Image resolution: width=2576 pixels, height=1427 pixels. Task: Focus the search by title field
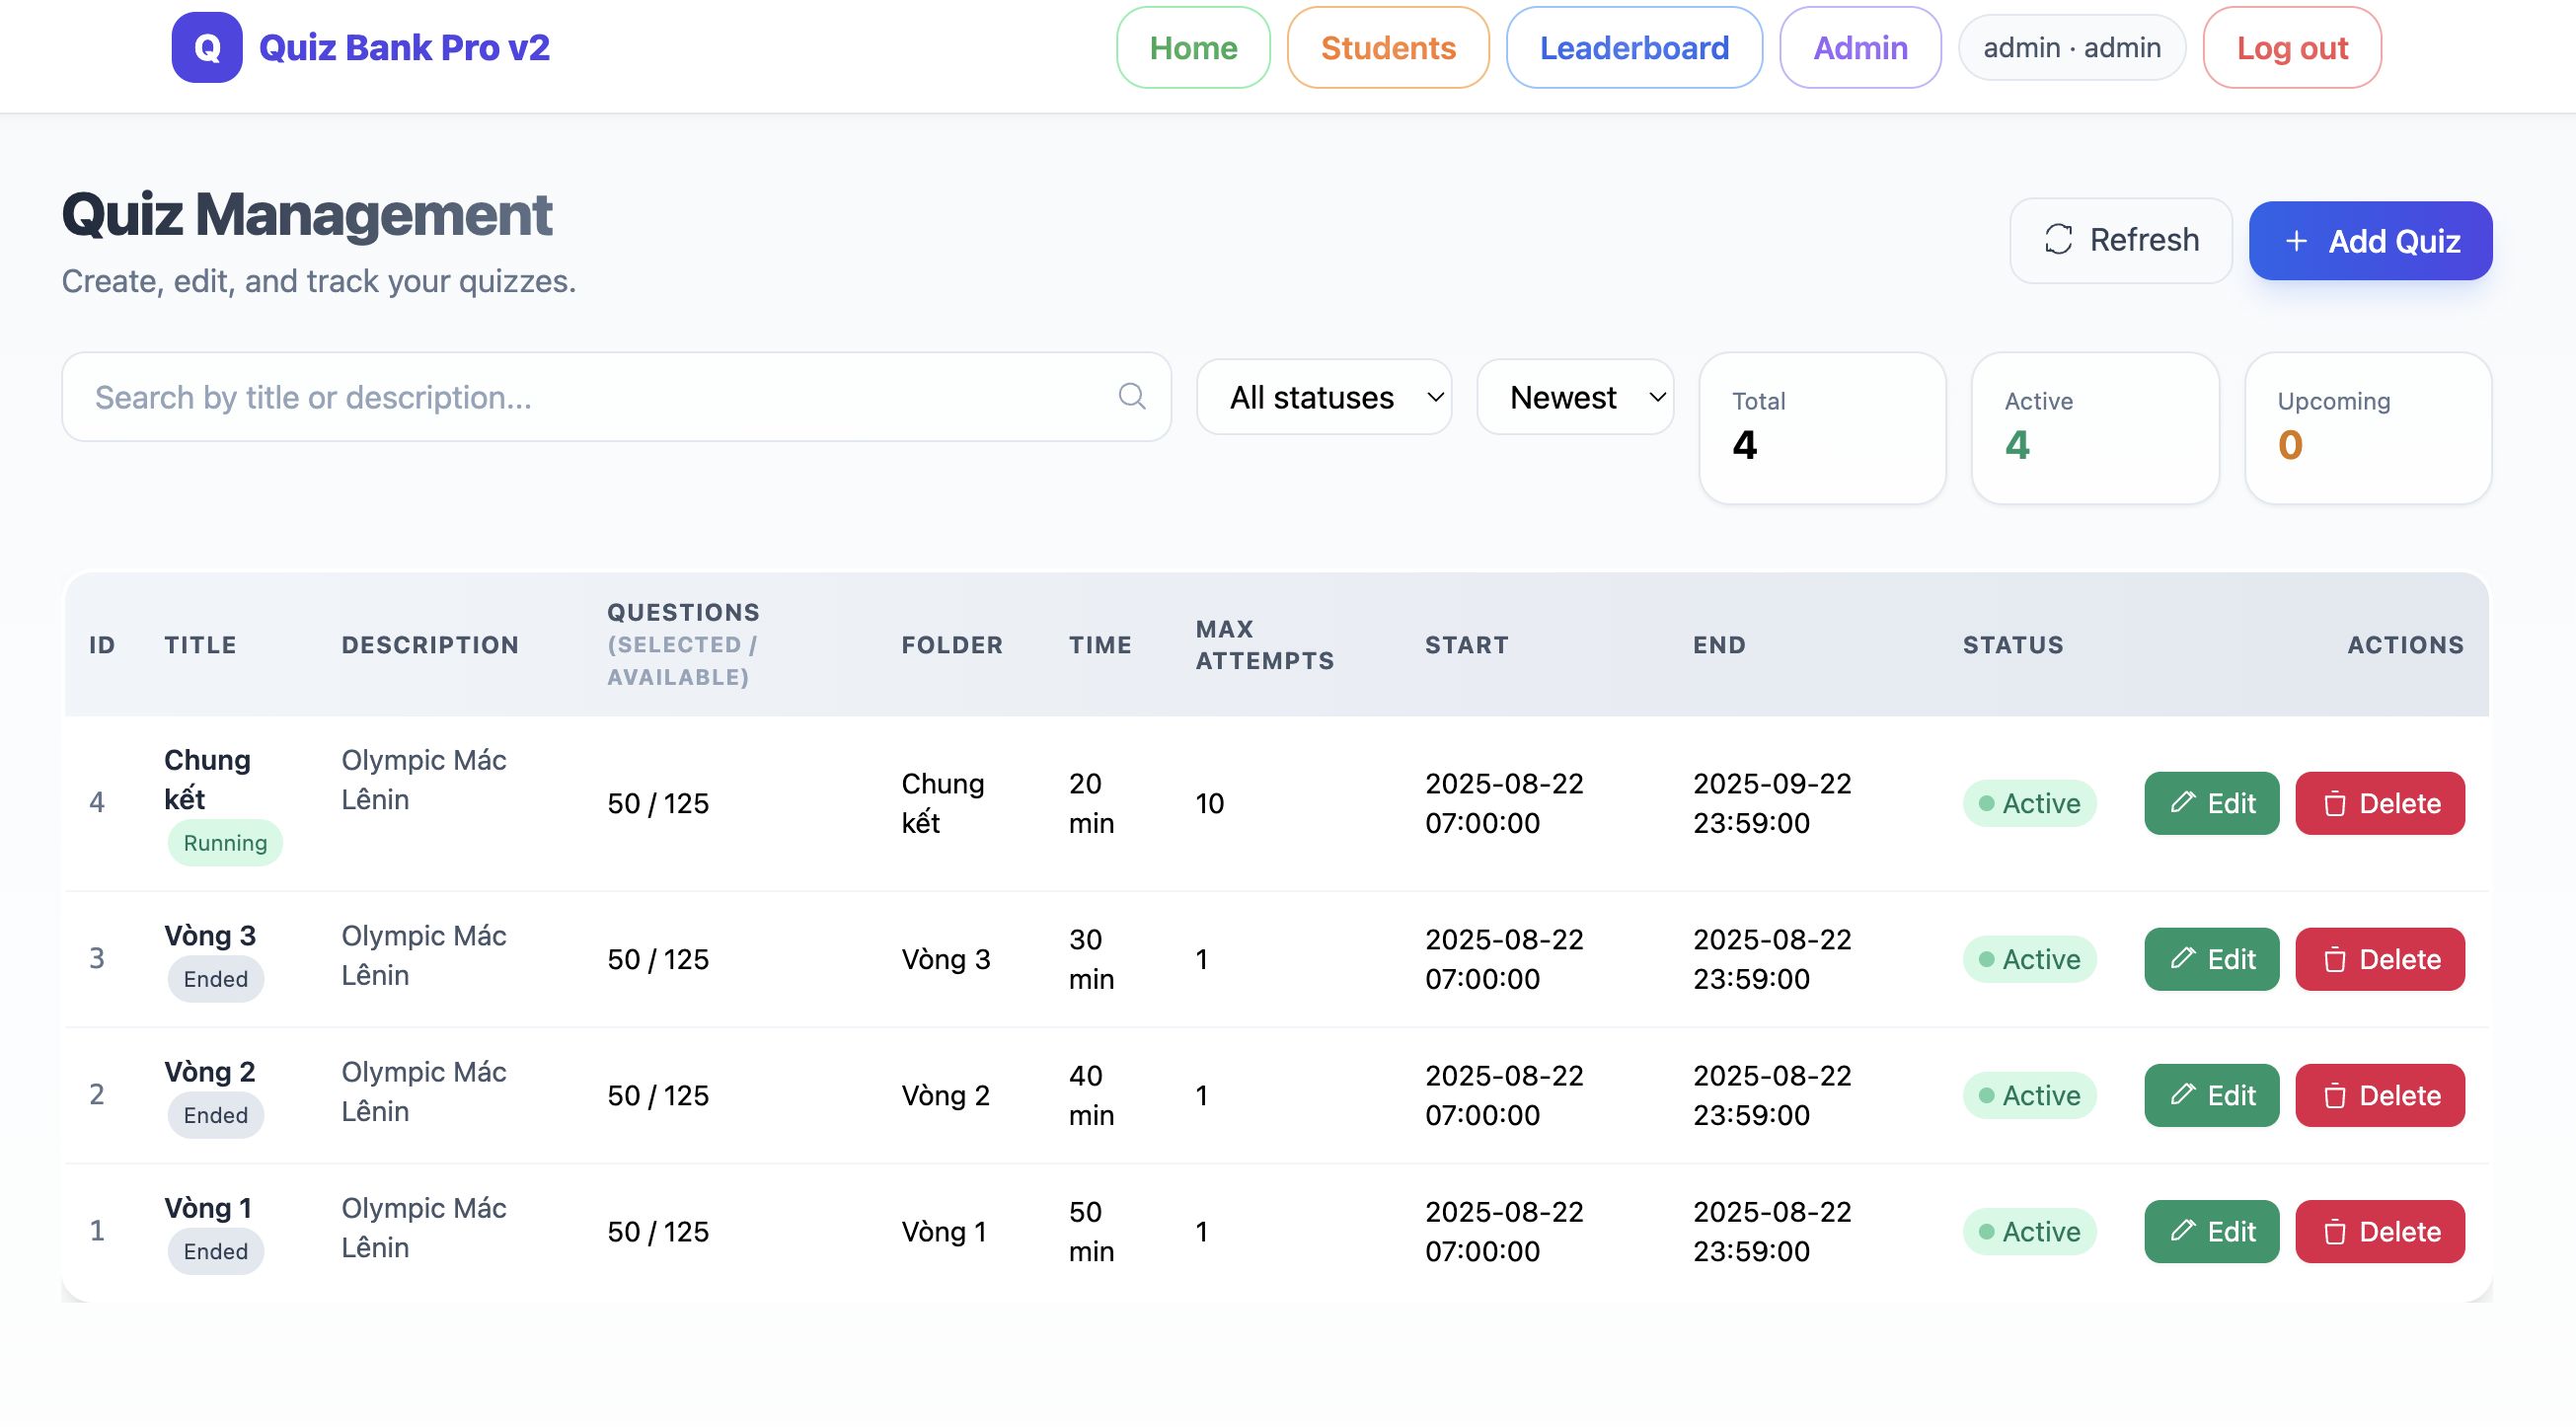pyautogui.click(x=600, y=397)
